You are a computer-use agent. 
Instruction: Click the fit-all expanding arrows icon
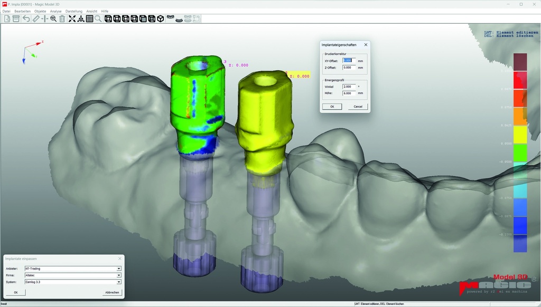72,18
